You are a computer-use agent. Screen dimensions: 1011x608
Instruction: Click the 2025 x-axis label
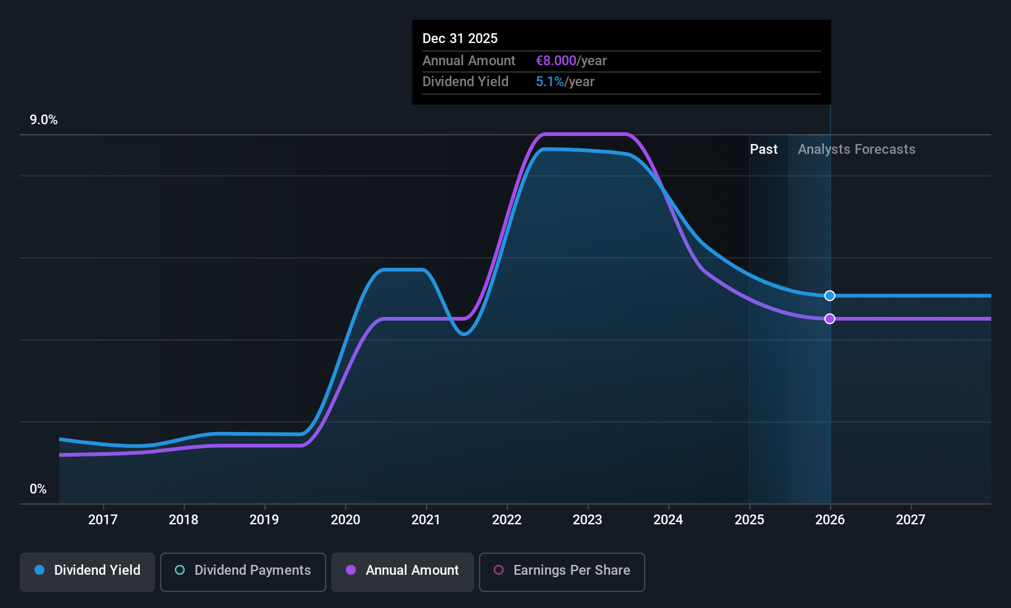749,520
